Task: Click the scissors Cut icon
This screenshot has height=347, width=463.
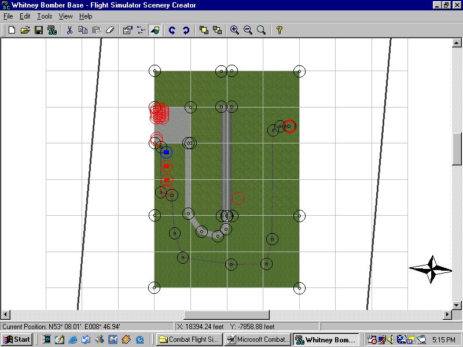Action: [x=69, y=30]
